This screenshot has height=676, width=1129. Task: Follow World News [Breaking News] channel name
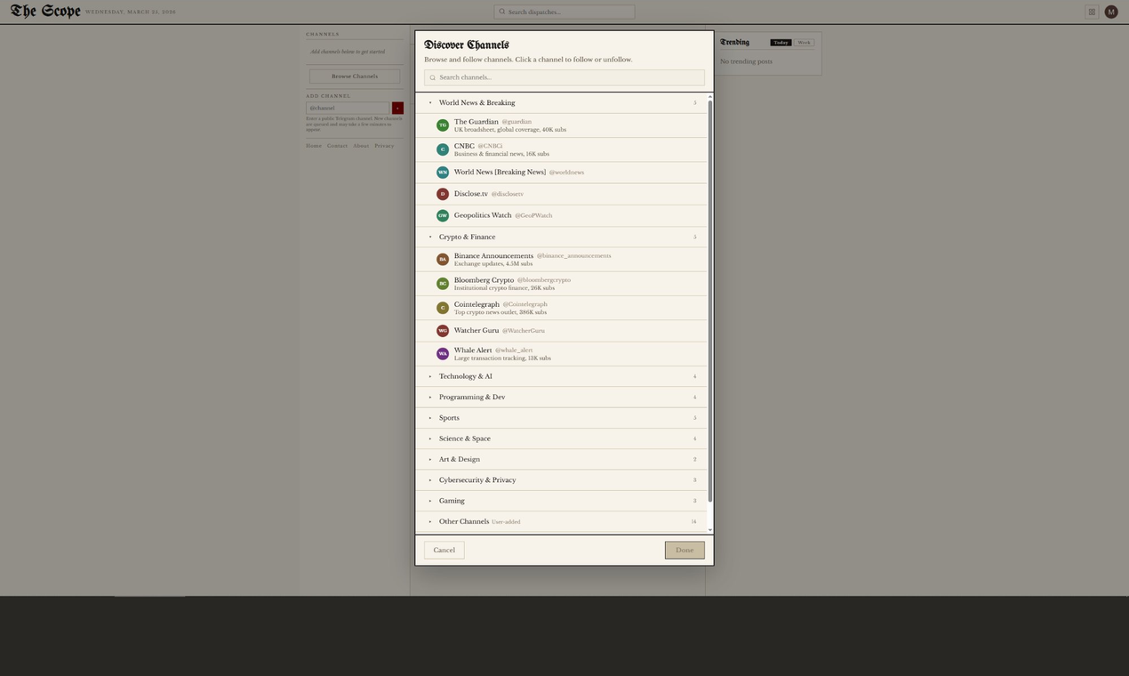500,173
